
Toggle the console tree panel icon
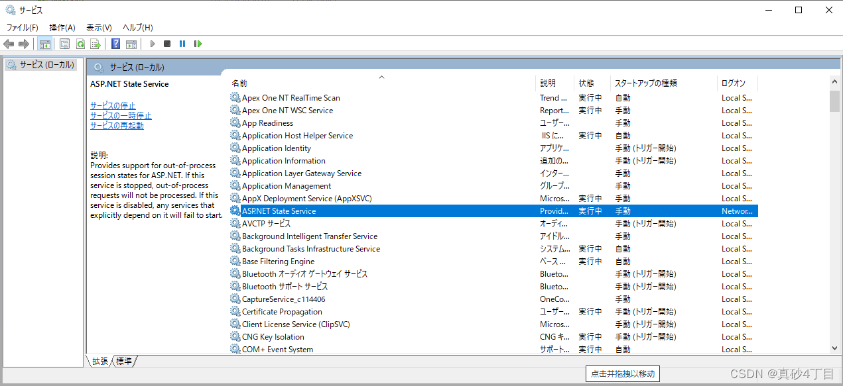[44, 44]
